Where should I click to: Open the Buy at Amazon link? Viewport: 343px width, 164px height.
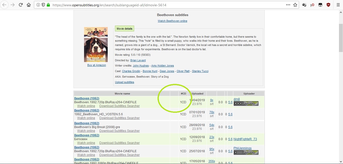click(x=97, y=65)
